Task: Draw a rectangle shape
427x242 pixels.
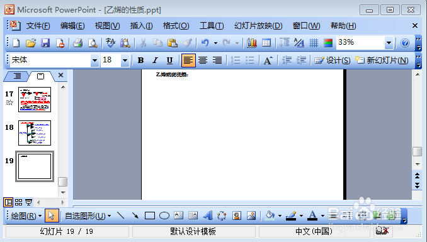Action: [150, 216]
